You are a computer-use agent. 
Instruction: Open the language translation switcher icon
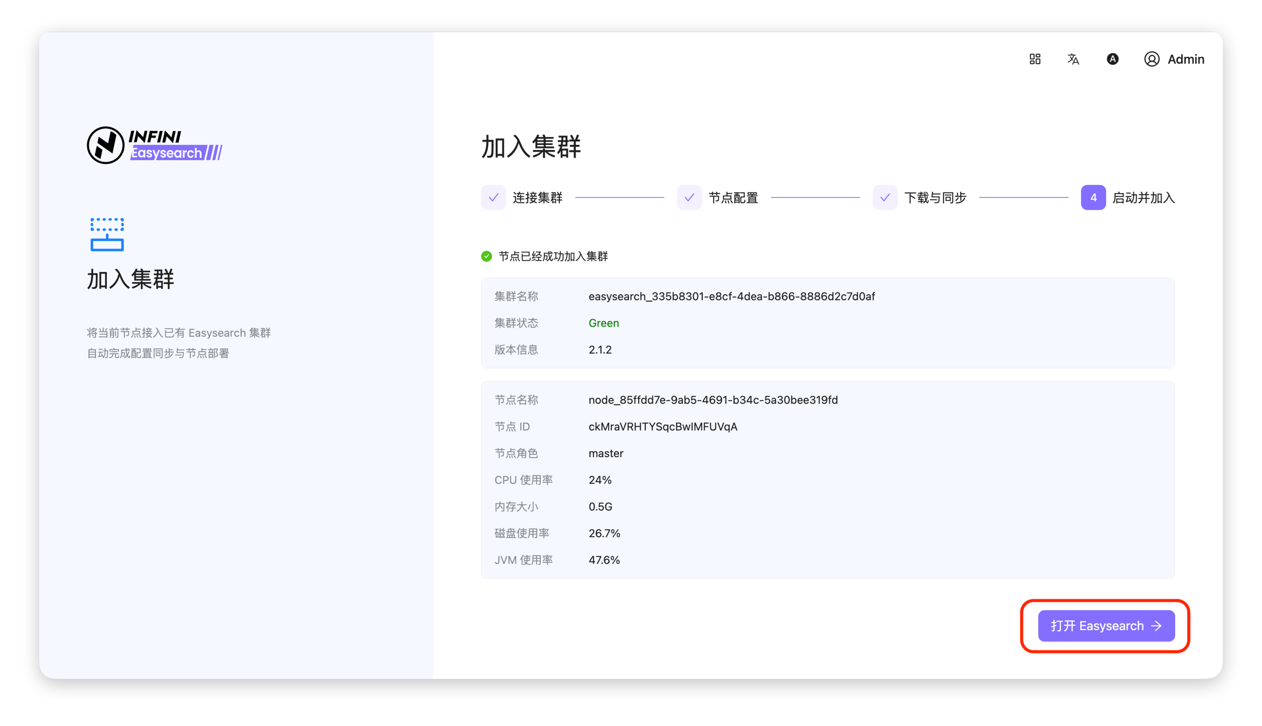(x=1073, y=59)
